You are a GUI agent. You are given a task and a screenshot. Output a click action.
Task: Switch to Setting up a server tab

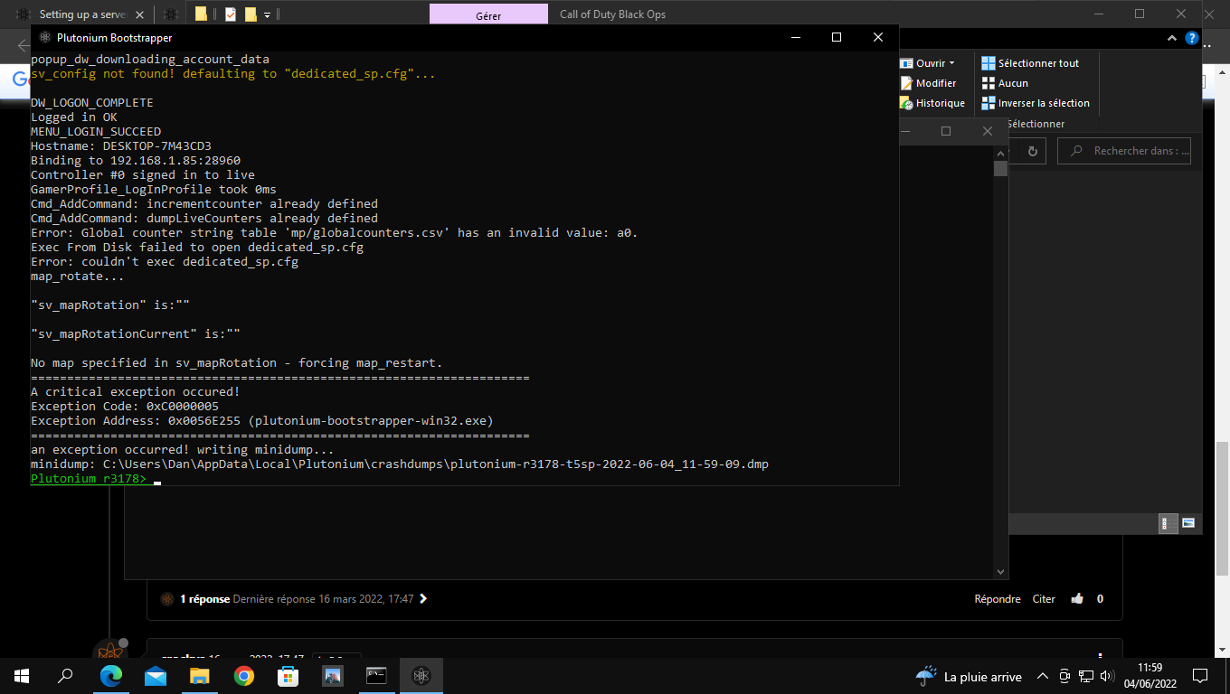pyautogui.click(x=81, y=14)
